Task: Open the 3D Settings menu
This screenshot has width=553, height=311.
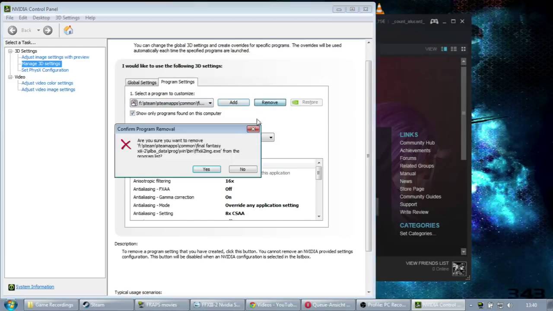Action: pos(67,18)
